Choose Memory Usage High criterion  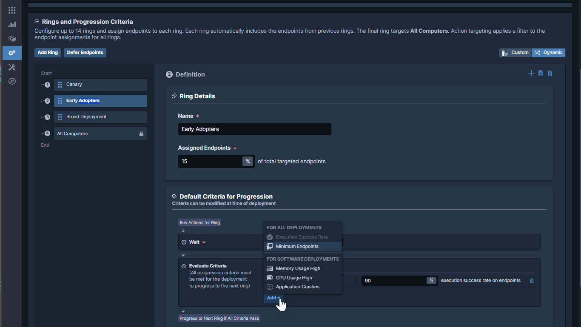(x=303, y=268)
